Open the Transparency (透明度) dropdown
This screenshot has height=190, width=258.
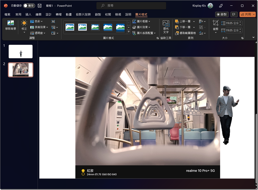pyautogui.click(x=38, y=33)
